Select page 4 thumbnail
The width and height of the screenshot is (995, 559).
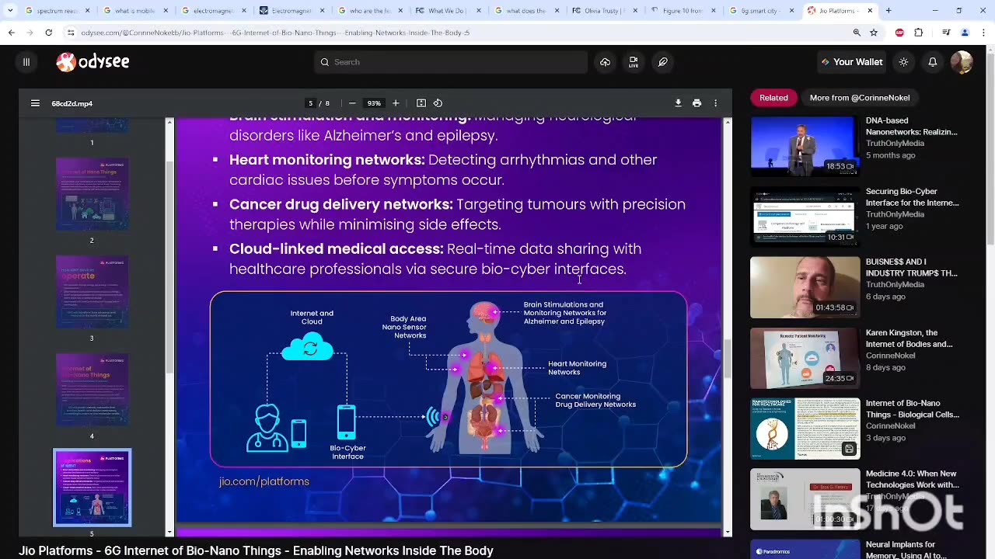click(x=92, y=390)
